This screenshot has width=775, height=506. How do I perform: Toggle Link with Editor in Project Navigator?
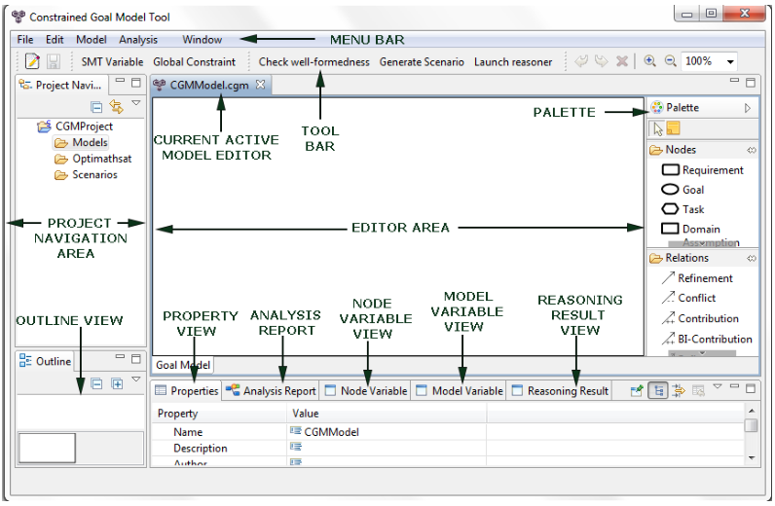(116, 107)
